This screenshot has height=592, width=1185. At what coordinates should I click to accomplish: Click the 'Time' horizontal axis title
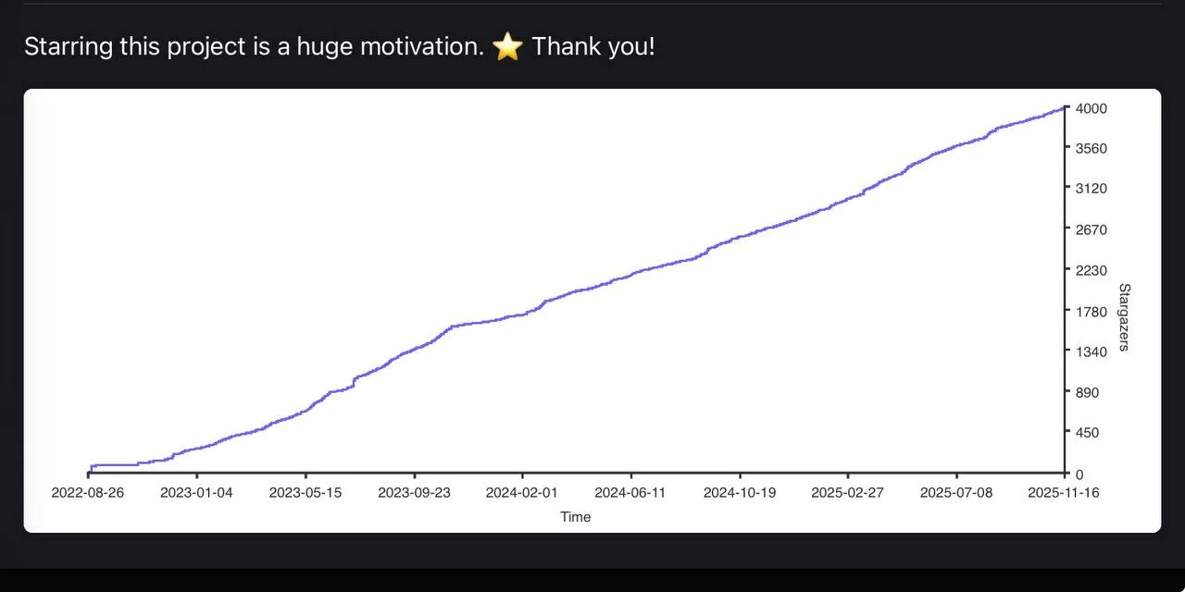575,517
